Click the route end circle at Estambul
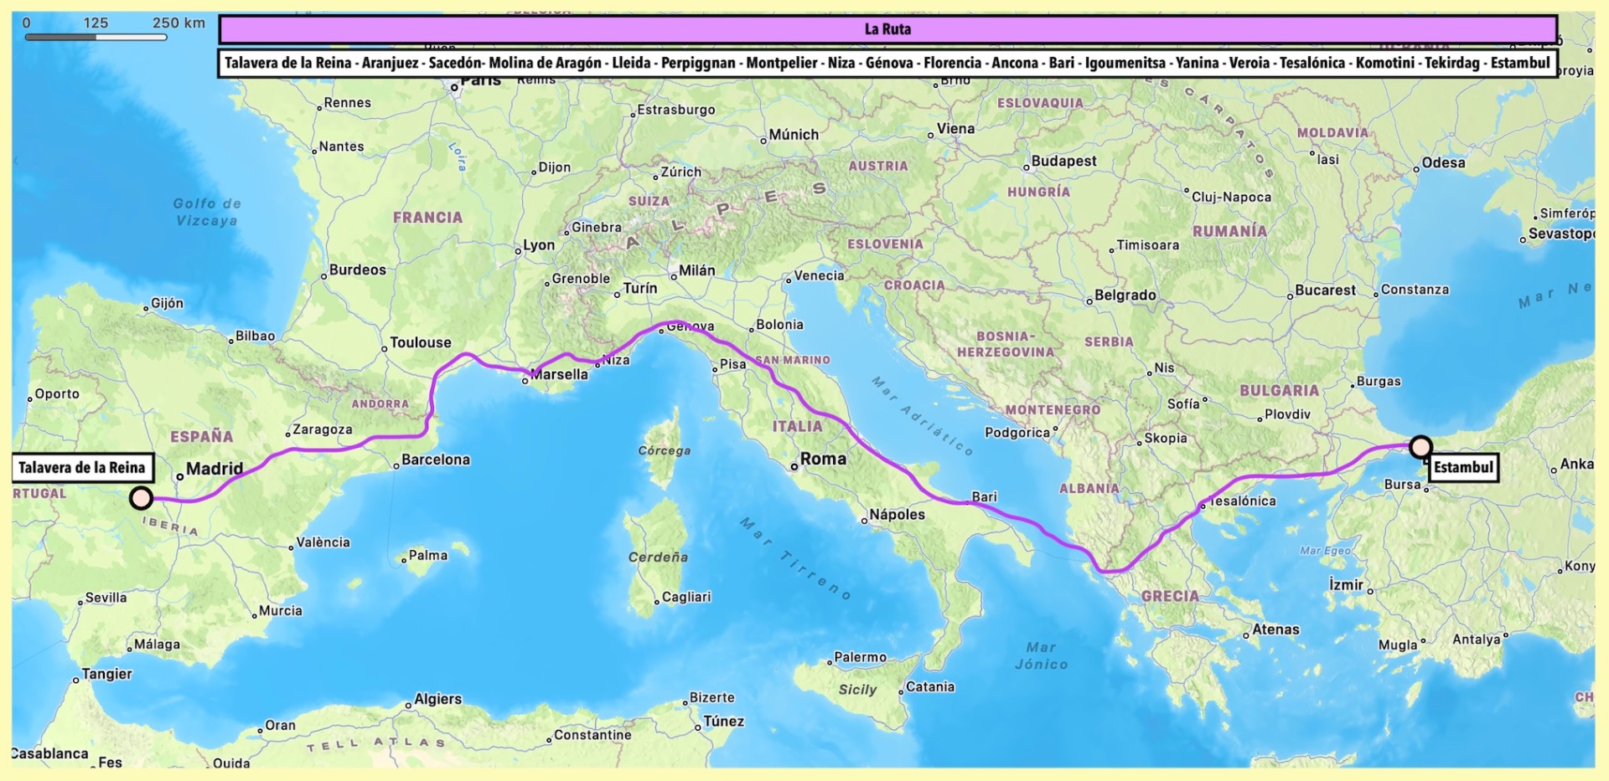Image resolution: width=1609 pixels, height=781 pixels. (x=1420, y=447)
